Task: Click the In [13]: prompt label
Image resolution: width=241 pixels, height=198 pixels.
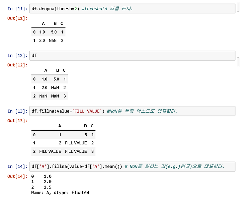Action: pyautogui.click(x=17, y=111)
